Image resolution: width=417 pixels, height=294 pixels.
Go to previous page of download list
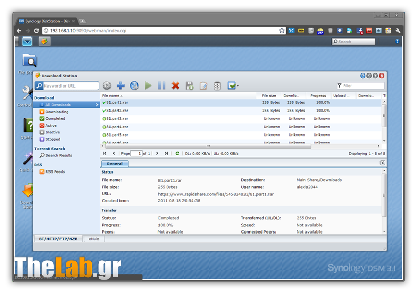pyautogui.click(x=114, y=154)
